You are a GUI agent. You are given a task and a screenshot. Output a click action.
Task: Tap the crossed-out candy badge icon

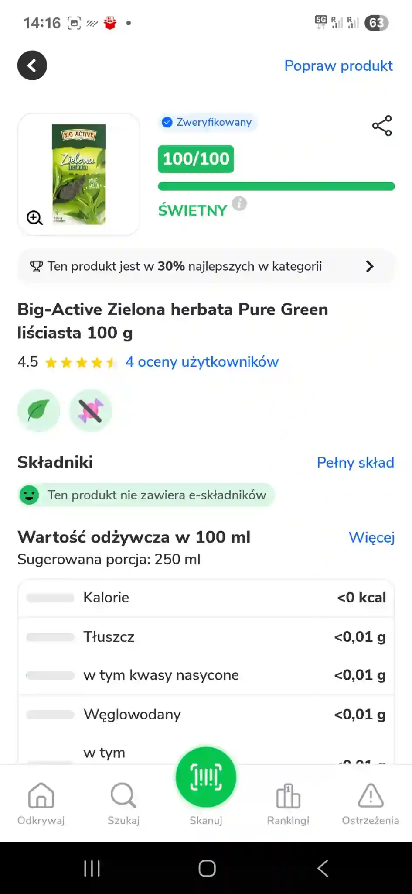click(90, 411)
